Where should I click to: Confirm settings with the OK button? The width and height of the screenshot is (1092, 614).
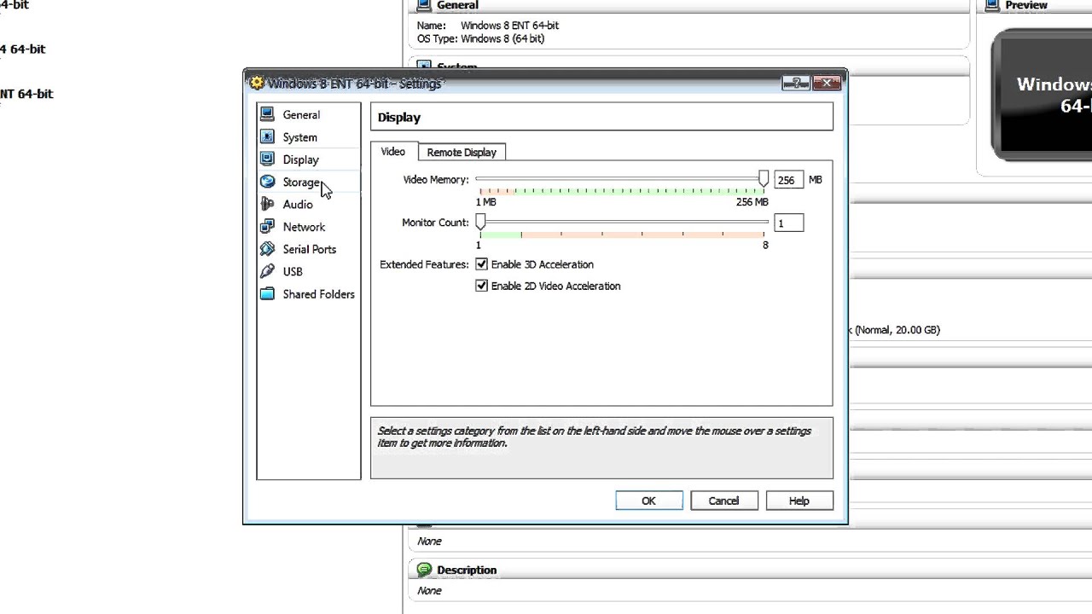click(648, 501)
